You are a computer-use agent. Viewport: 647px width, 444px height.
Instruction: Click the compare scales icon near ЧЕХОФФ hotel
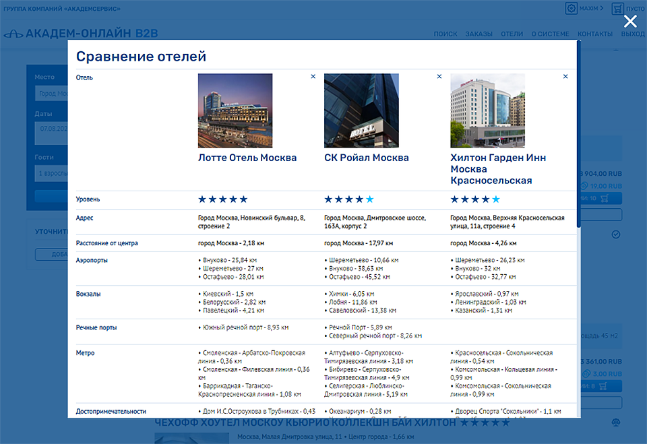pos(615,422)
